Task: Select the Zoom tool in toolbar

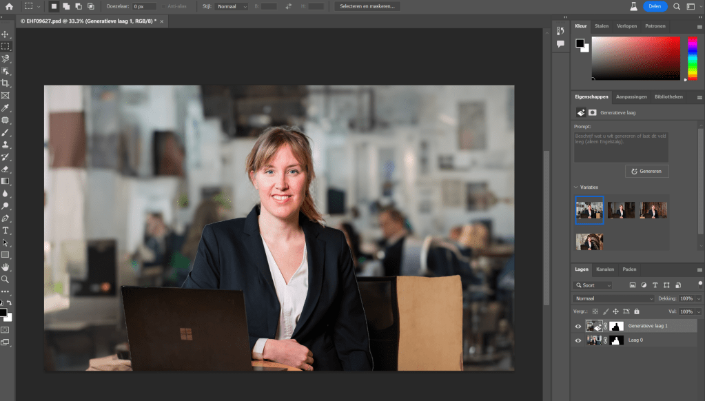Action: click(6, 279)
